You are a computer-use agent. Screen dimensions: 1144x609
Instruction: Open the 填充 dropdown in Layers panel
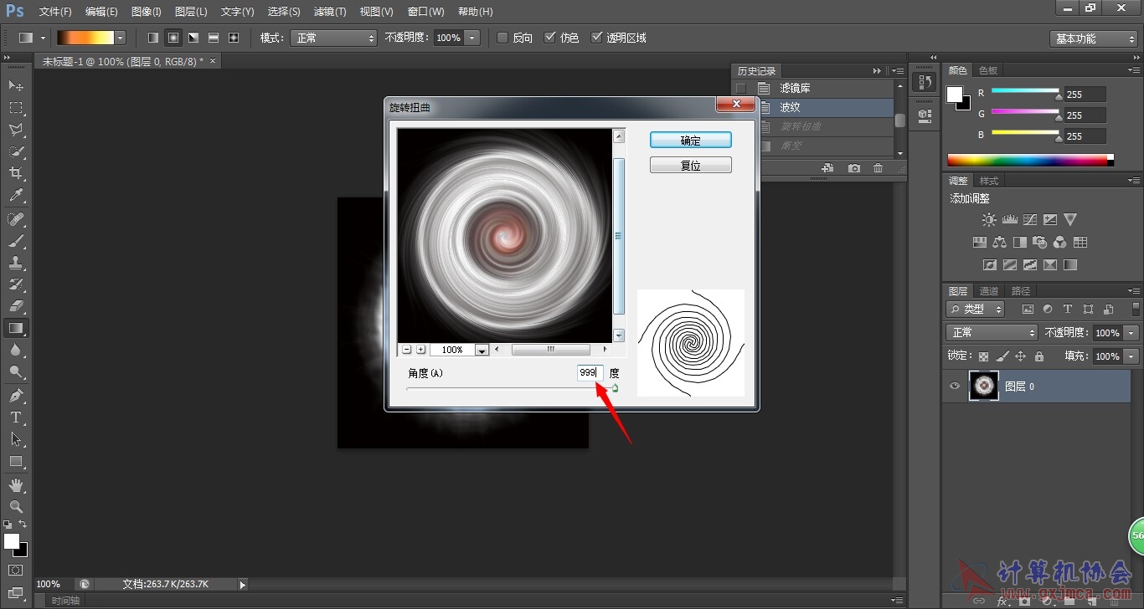tap(1132, 356)
